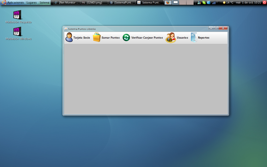
Task: Minimize the Sistema Puntos Librería window
Action: (211, 28)
